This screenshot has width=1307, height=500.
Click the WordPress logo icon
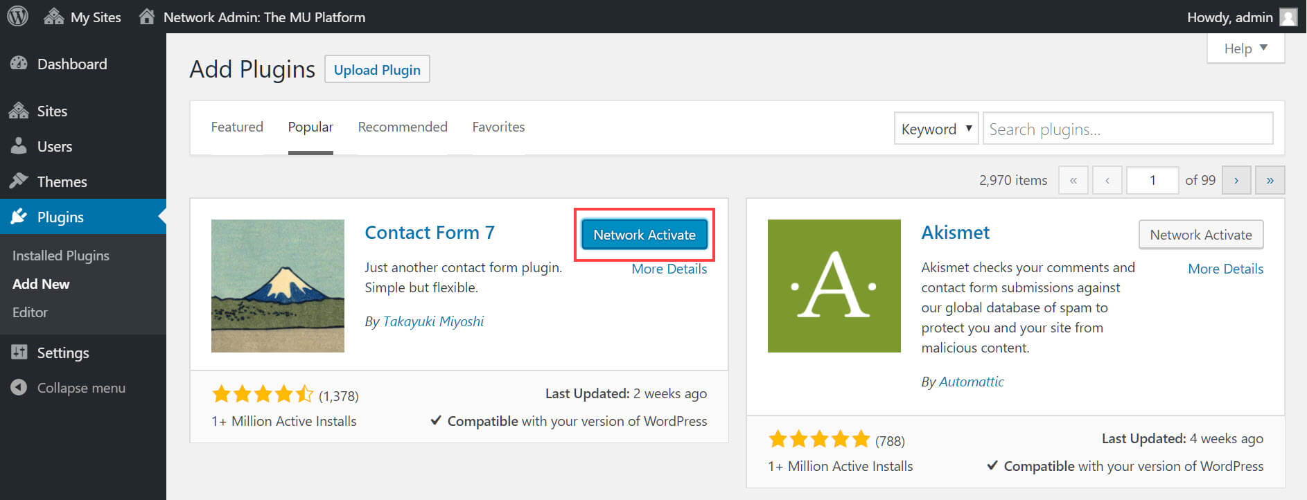(x=17, y=17)
